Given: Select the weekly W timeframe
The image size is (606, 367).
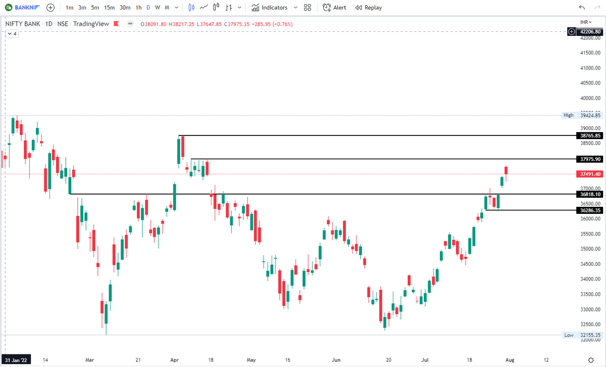Looking at the screenshot, I should (x=158, y=8).
